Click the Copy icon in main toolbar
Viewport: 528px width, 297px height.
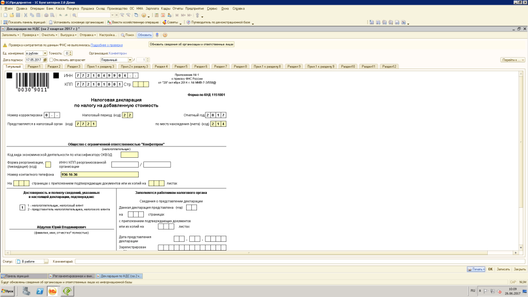[x=32, y=15]
